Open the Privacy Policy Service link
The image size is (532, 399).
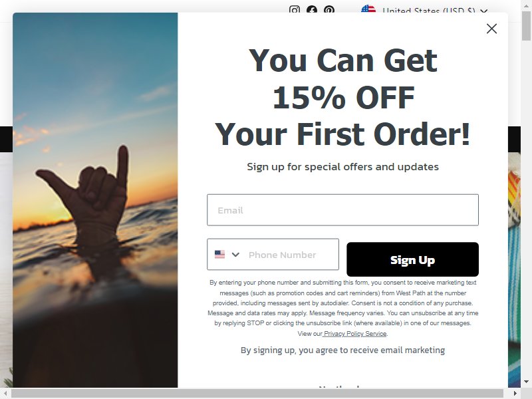click(355, 334)
